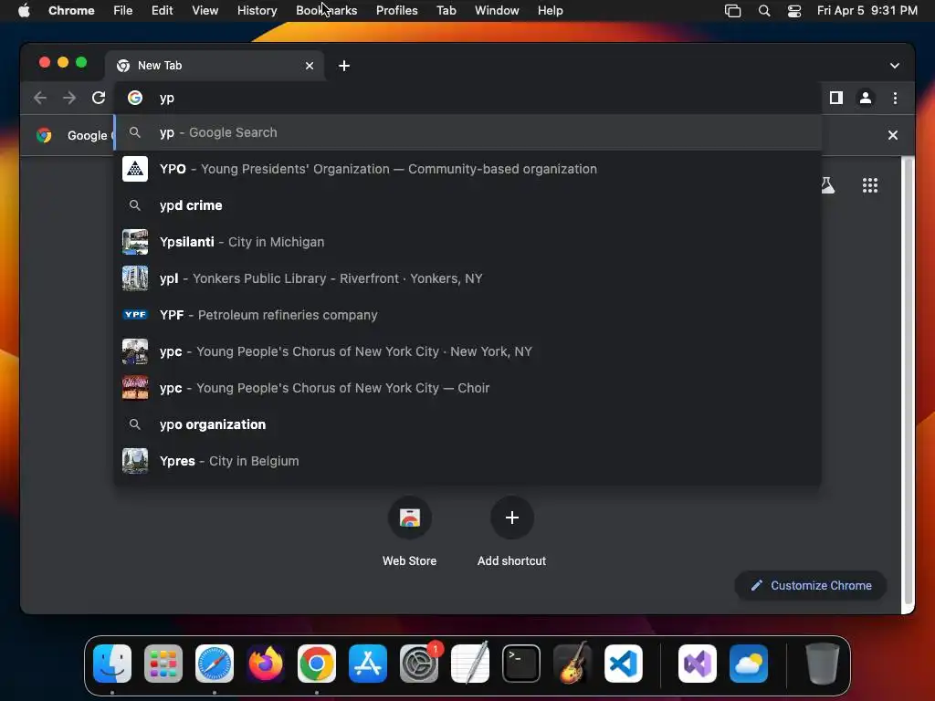Open the Chrome menu in menu bar

tap(71, 11)
